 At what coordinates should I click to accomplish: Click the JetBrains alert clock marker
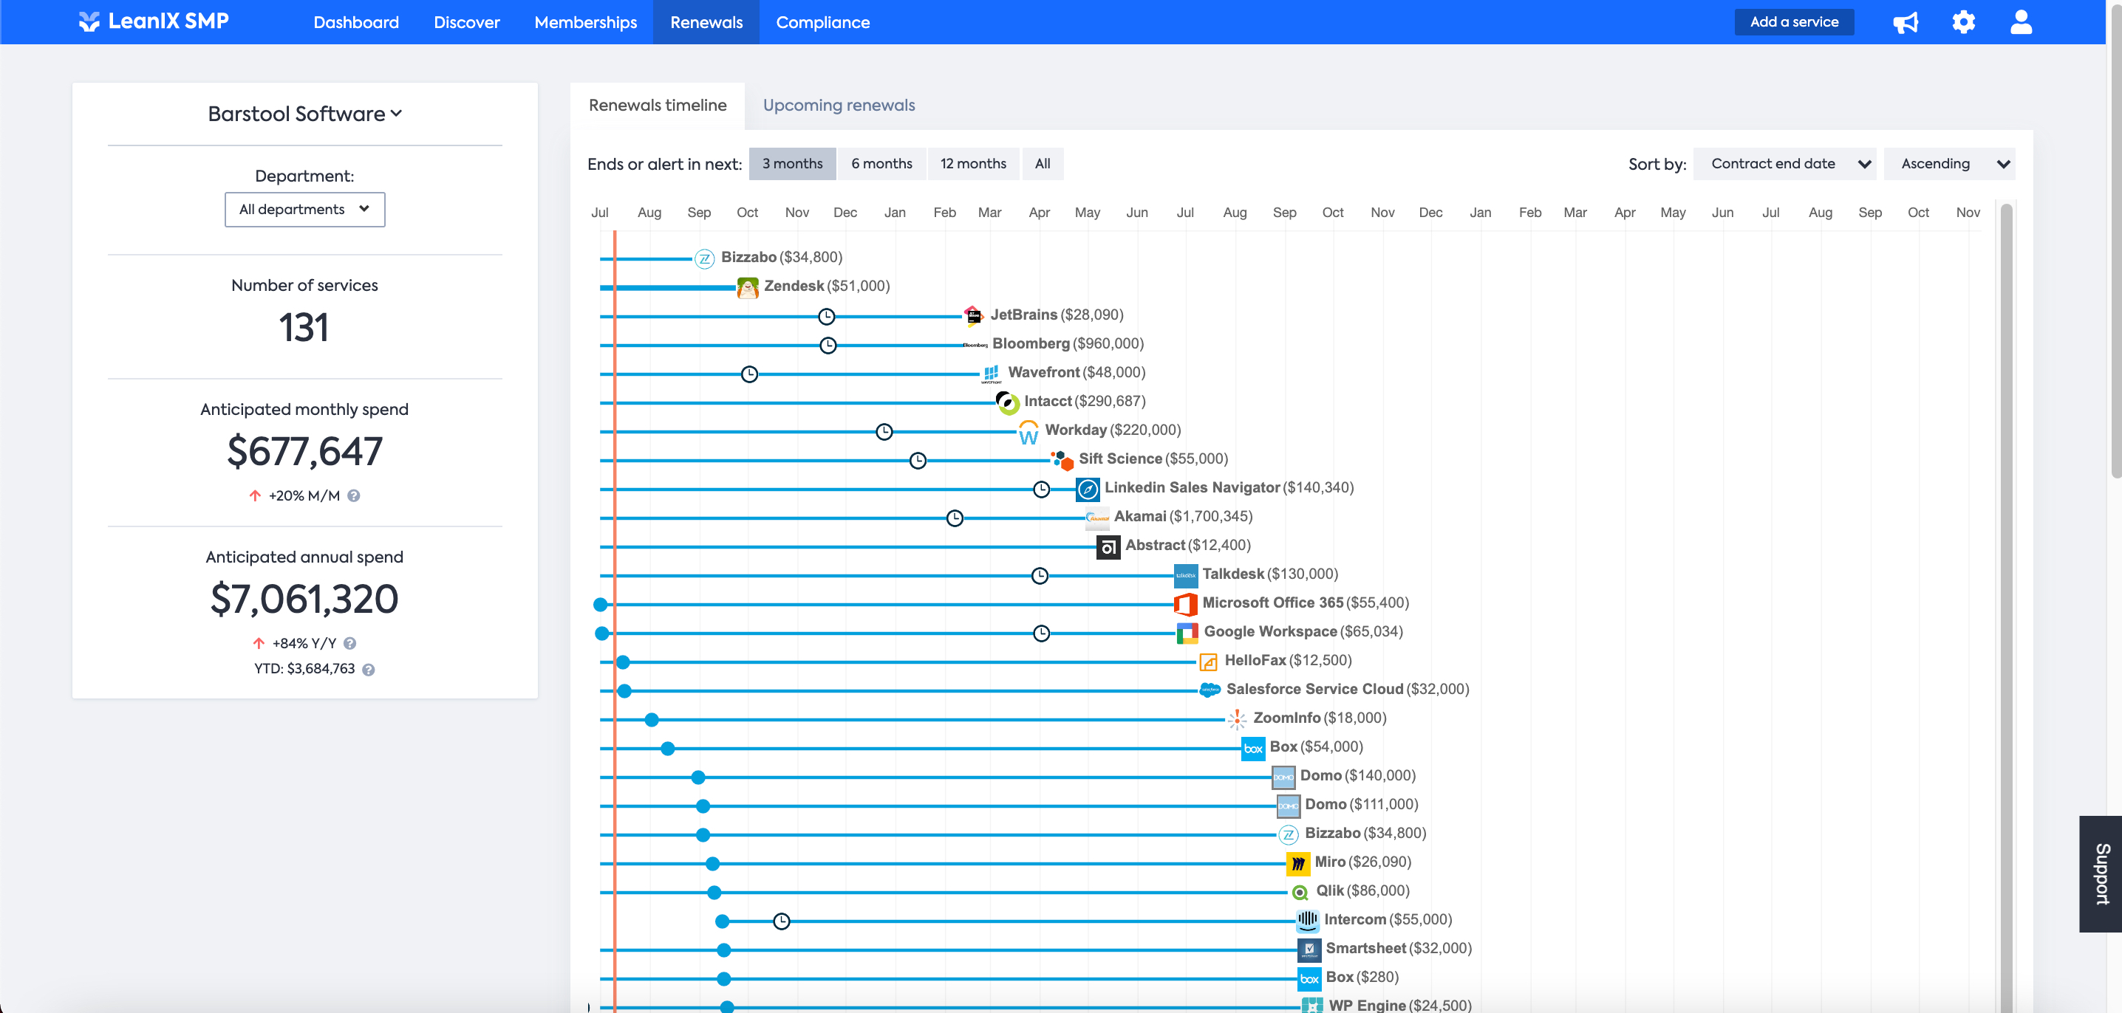click(826, 317)
